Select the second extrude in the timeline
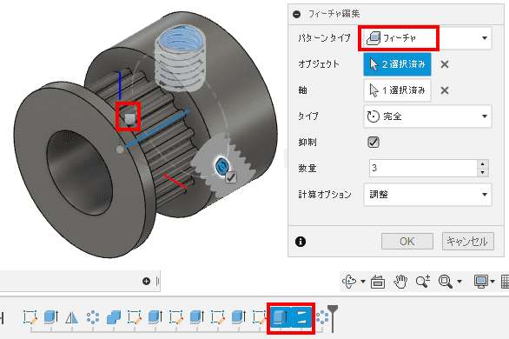This screenshot has height=339, width=509. [x=155, y=317]
